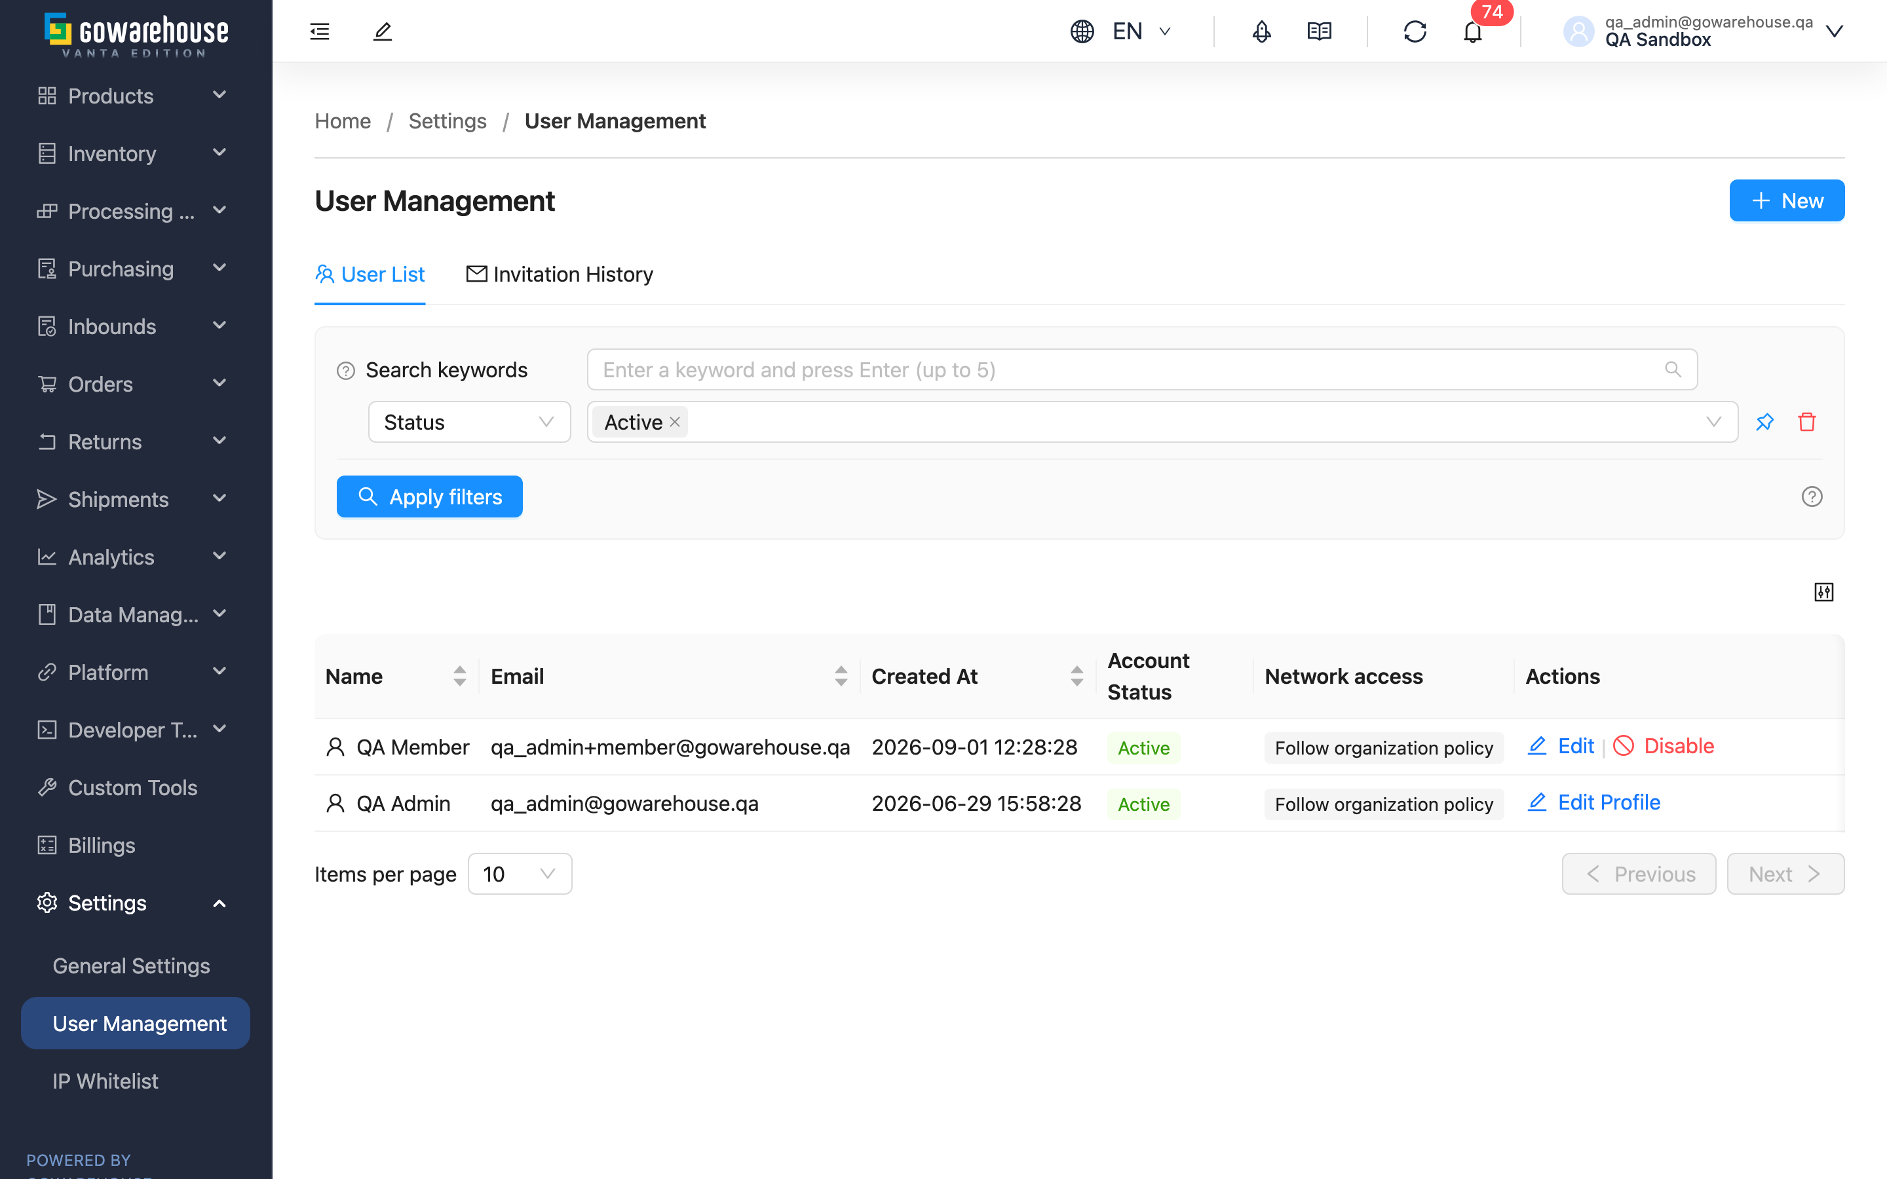
Task: Collapse the Settings sidebar menu
Action: [136, 902]
